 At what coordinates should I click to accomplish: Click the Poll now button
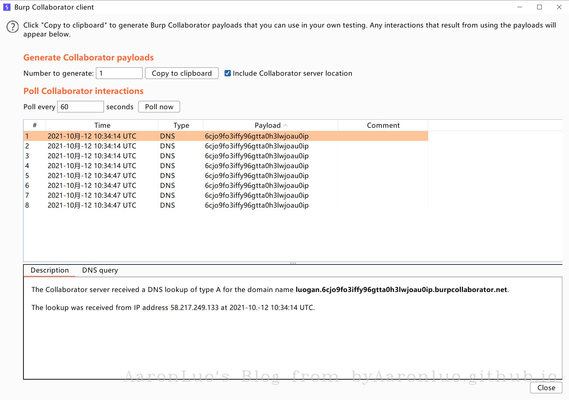coord(159,107)
